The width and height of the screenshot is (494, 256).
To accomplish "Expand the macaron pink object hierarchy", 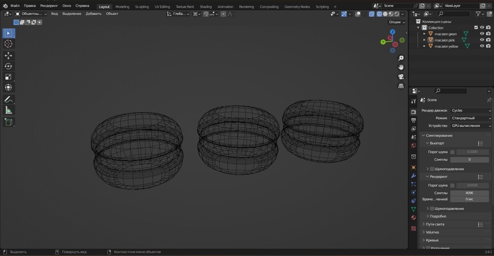I will [424, 40].
